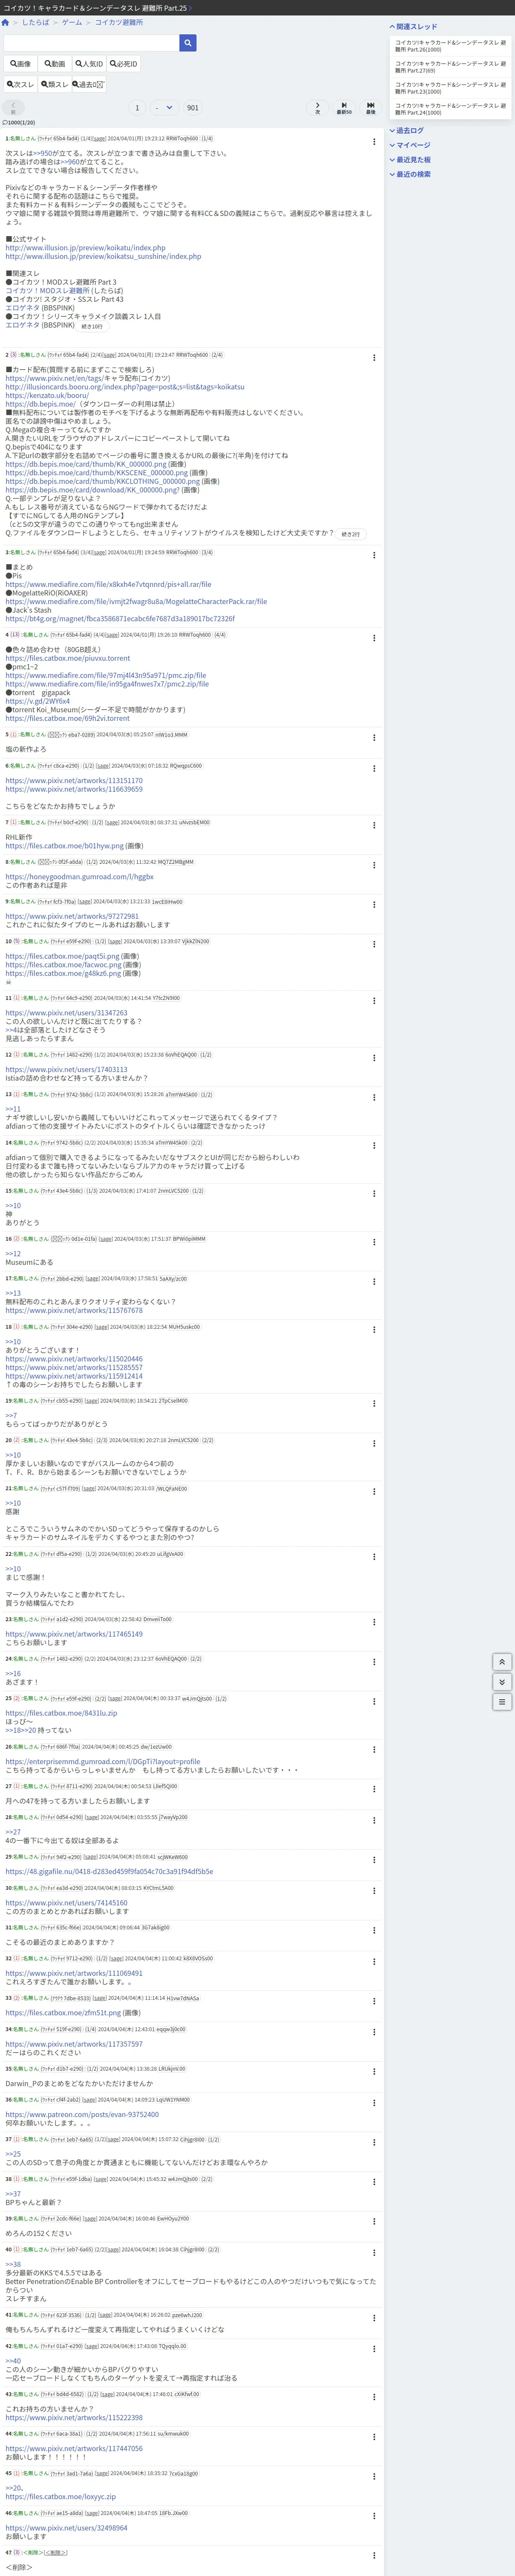Collapse the 関連スレッド section
The width and height of the screenshot is (515, 2576).
click(x=413, y=27)
